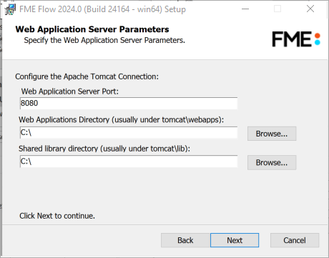Focus the Web Applications Directory path field
329x258 pixels.
129,132
